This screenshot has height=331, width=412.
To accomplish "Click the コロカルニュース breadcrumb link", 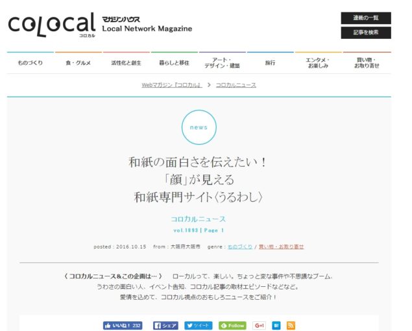I will 236,85.
